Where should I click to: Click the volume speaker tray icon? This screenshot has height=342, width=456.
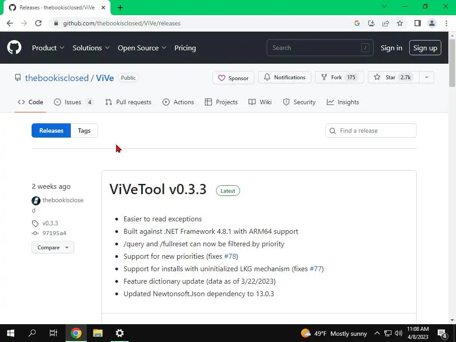pyautogui.click(x=399, y=333)
